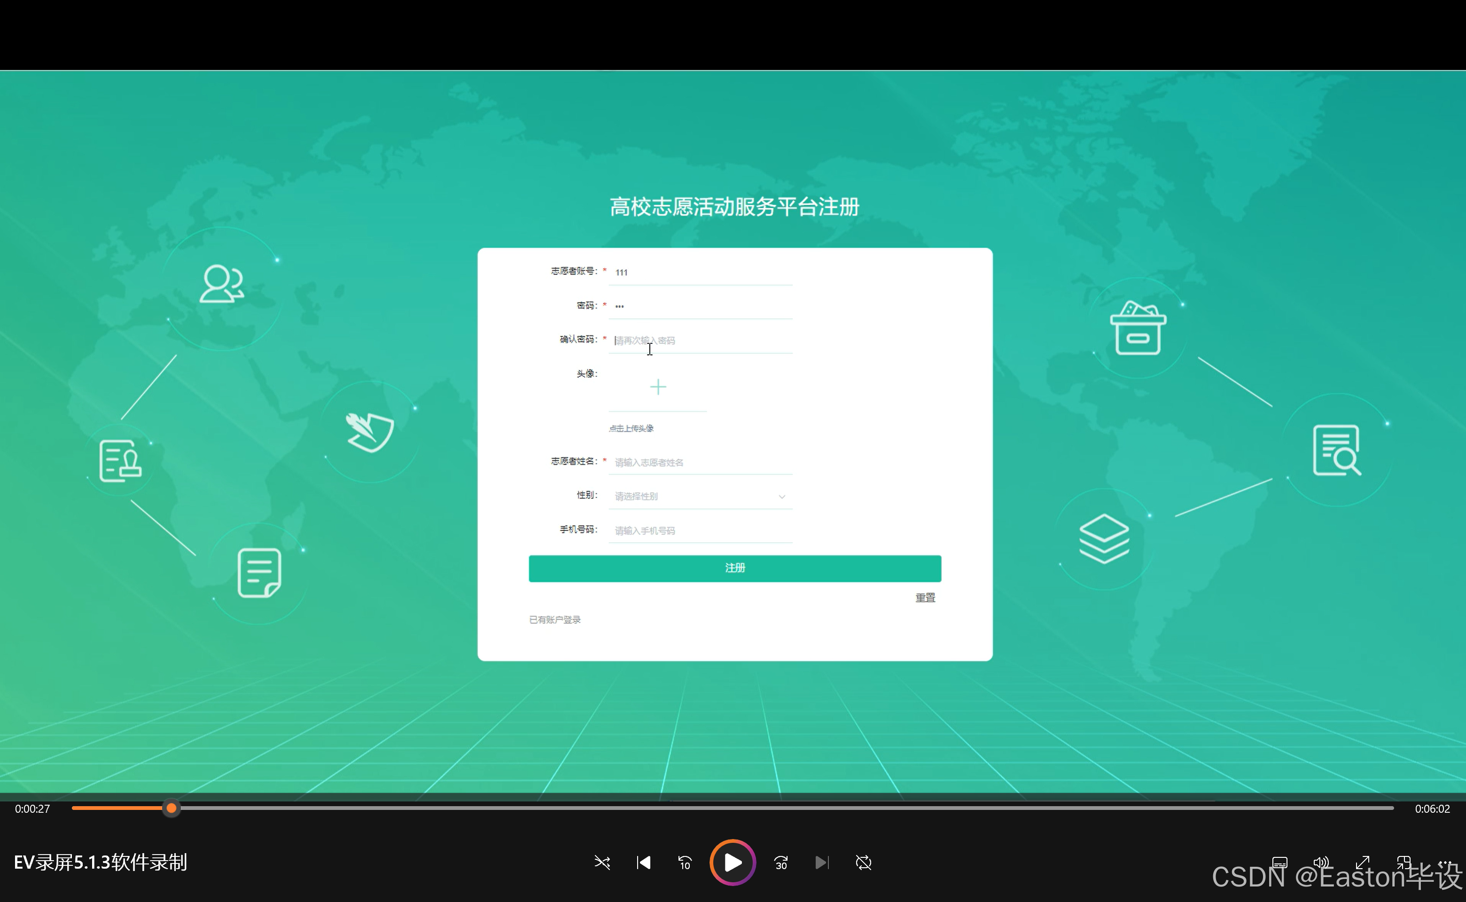Enter fullscreen mode for the video

(1363, 862)
